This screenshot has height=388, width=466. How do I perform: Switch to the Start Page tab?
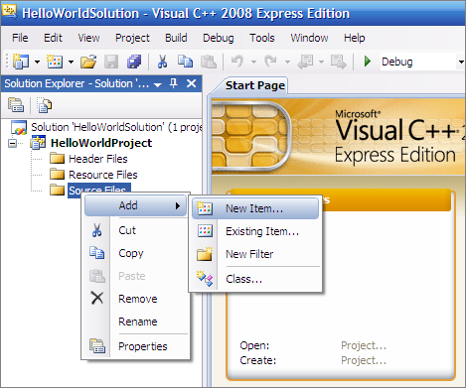255,85
